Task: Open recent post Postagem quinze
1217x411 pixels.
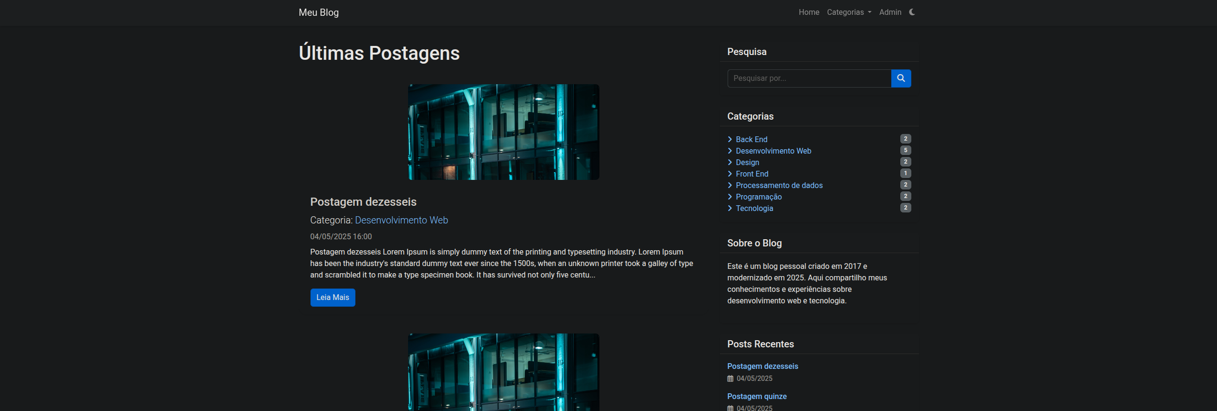Action: click(756, 396)
